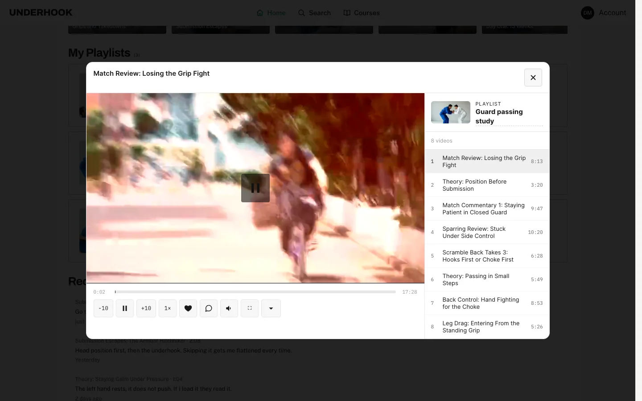Screen dimensions: 642x401
Task: Mute audio with the speaker icon
Action: pyautogui.click(x=229, y=308)
